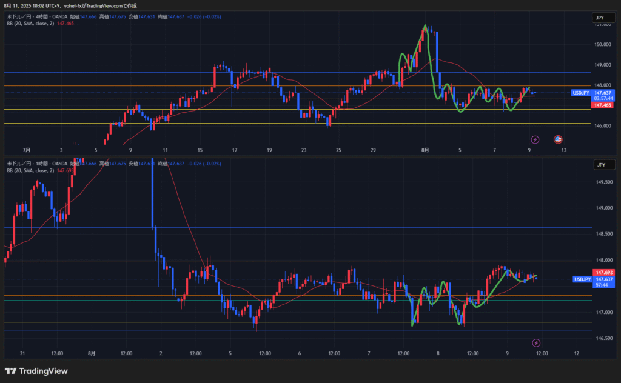
Task: Click the USDJPY symbol label on the 1時間 price axis
Action: 583,279
